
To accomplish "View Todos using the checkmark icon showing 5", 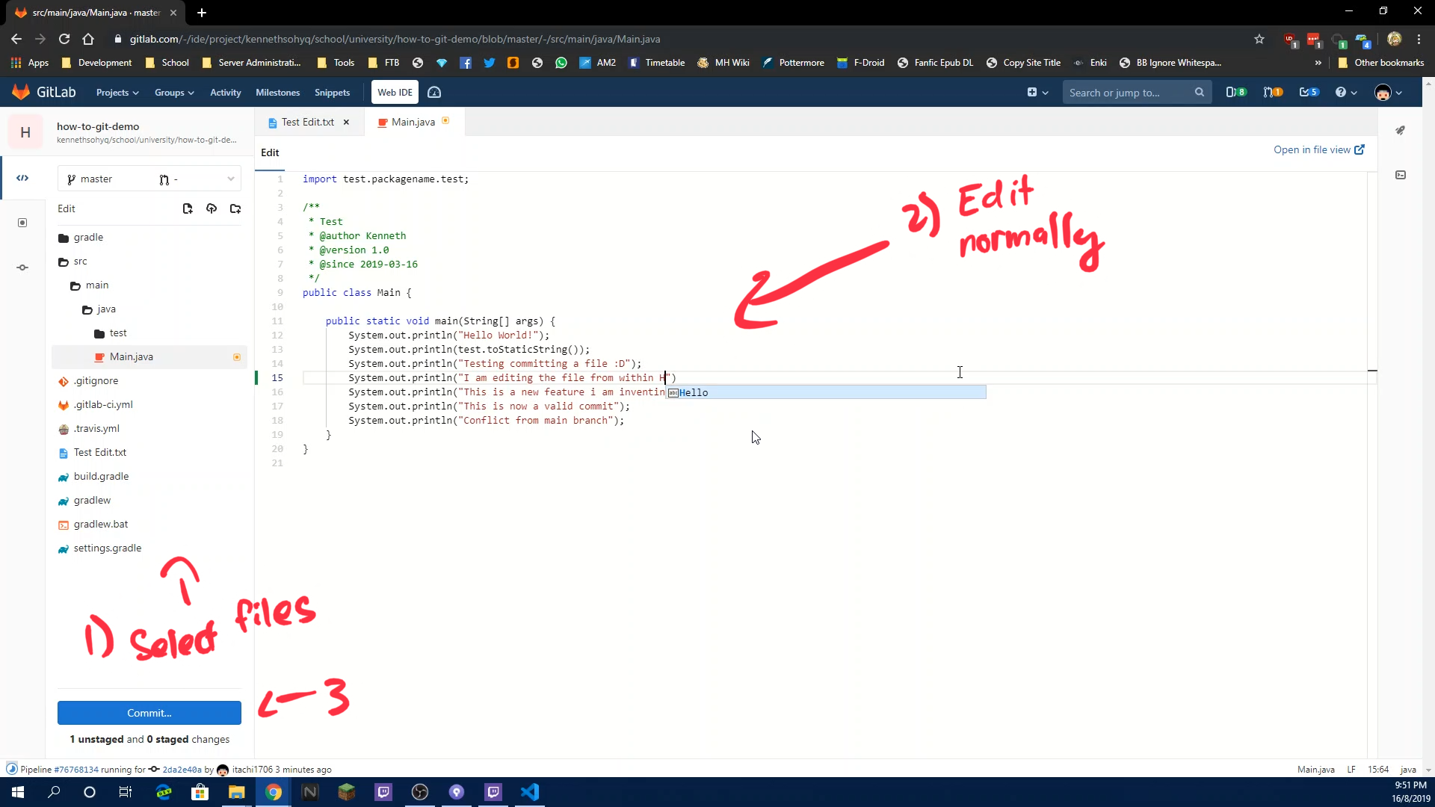I will click(1309, 92).
